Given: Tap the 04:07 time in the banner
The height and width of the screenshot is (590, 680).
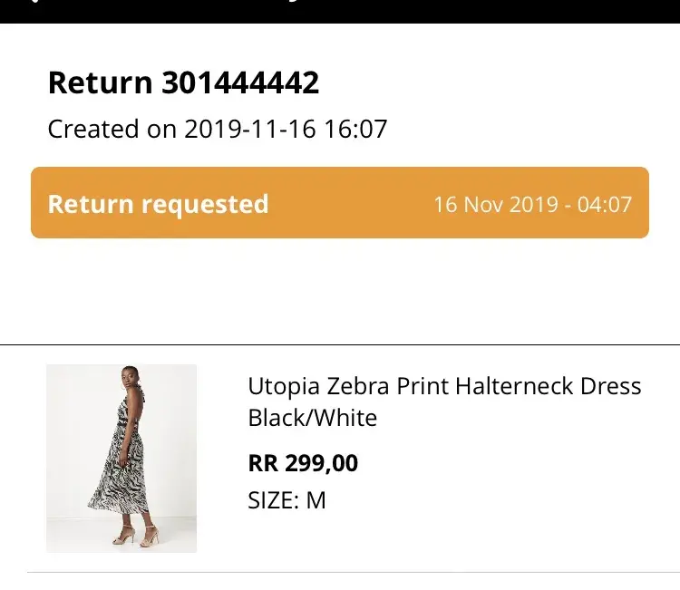Looking at the screenshot, I should pos(605,204).
